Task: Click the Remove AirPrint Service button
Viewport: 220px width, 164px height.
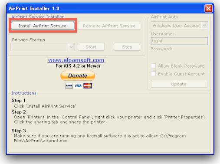Action: pyautogui.click(x=109, y=26)
